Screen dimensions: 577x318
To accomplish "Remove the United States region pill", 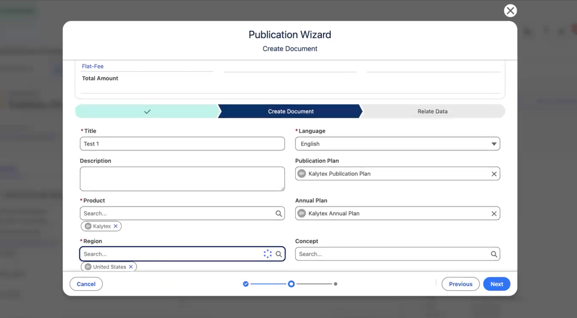I will click(x=131, y=267).
